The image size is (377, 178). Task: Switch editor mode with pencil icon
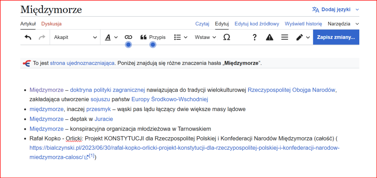point(303,37)
